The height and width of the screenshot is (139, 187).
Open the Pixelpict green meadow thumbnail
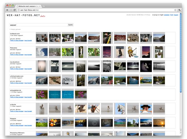[42, 123]
